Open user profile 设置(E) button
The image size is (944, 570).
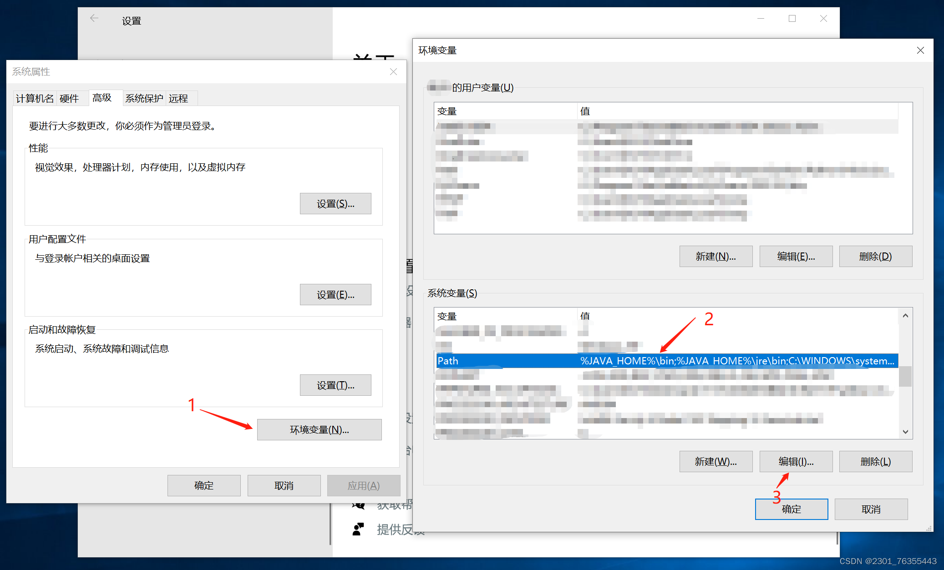coord(335,295)
